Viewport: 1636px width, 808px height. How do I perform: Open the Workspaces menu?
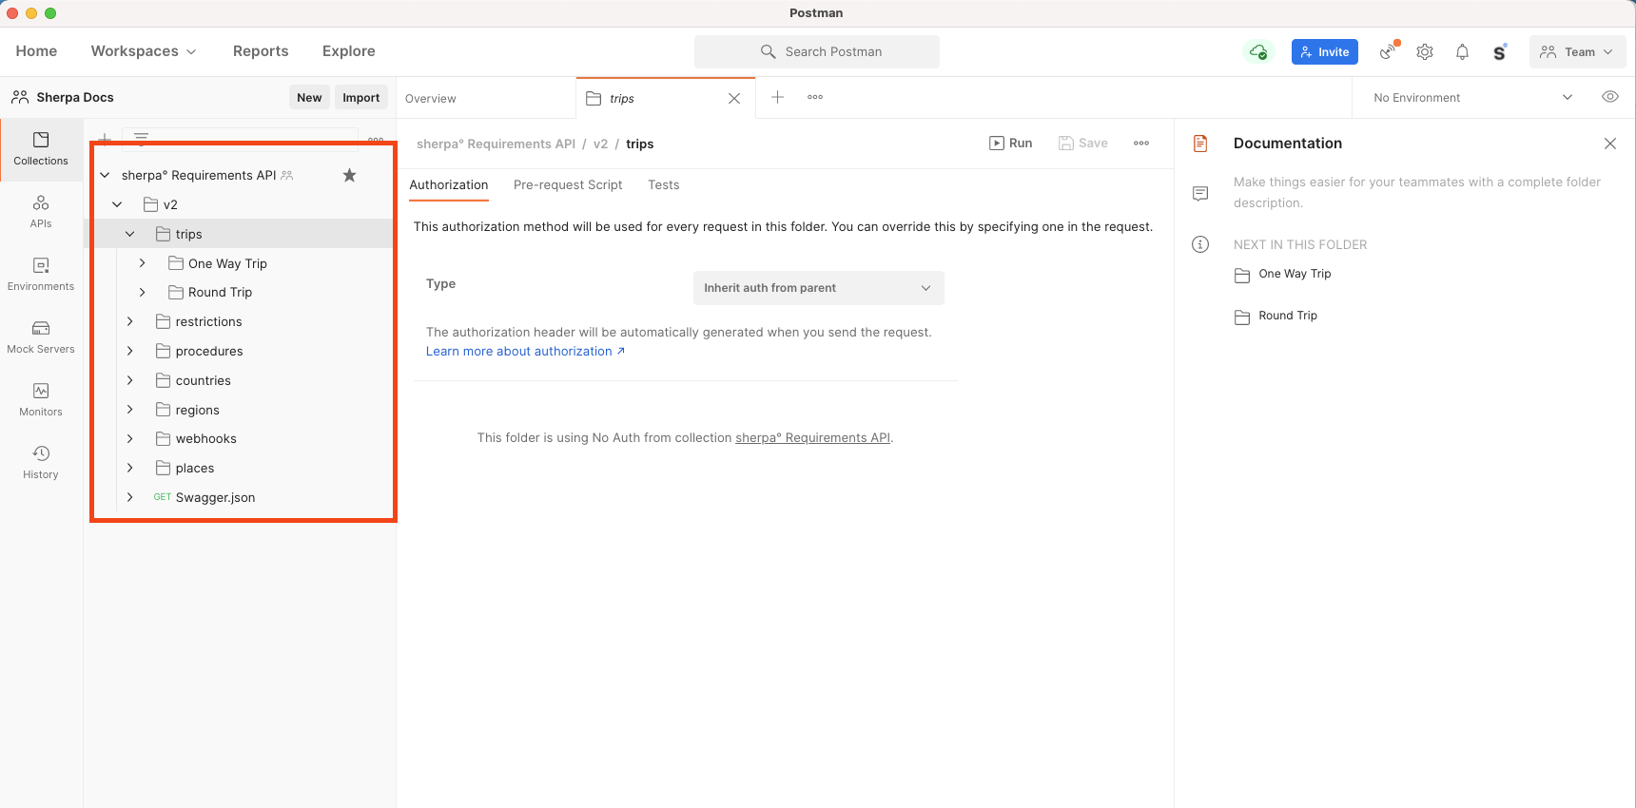tap(144, 51)
